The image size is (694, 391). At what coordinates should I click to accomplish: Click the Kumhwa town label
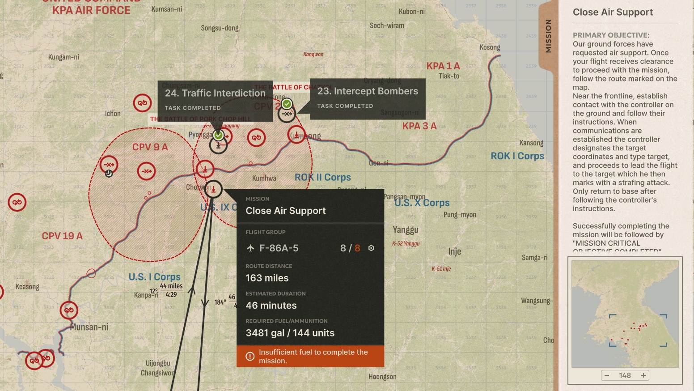coord(264,178)
